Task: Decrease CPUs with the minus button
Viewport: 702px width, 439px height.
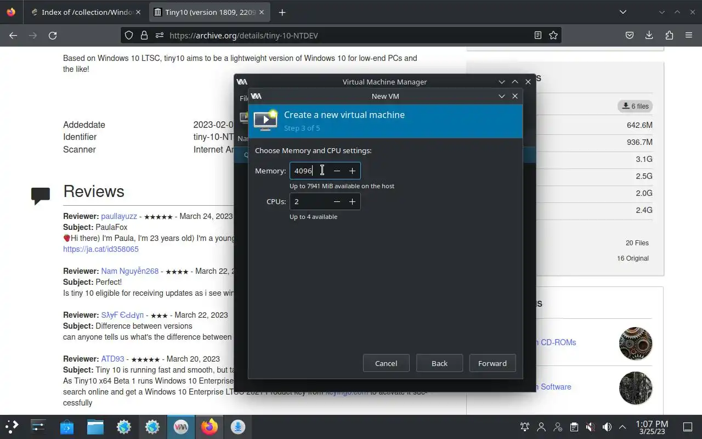Action: 337,201
